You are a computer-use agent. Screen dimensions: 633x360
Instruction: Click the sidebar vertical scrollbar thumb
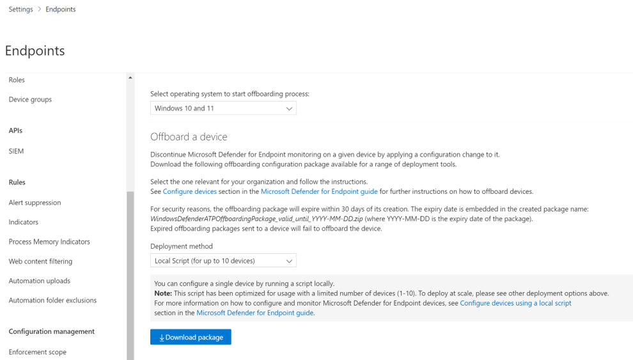[x=130, y=276]
